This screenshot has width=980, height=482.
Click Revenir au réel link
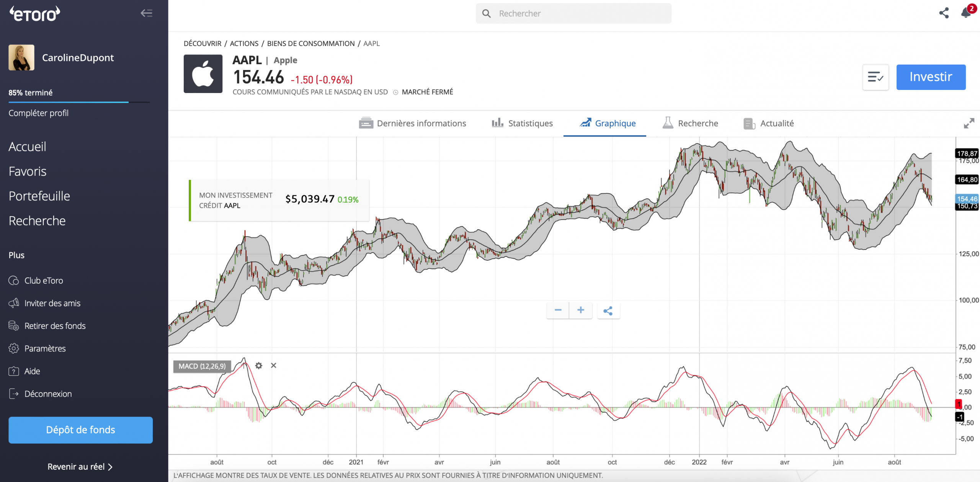tap(80, 467)
